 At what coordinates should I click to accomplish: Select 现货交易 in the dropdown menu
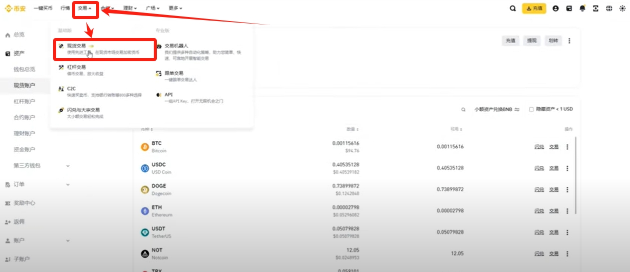click(x=106, y=49)
